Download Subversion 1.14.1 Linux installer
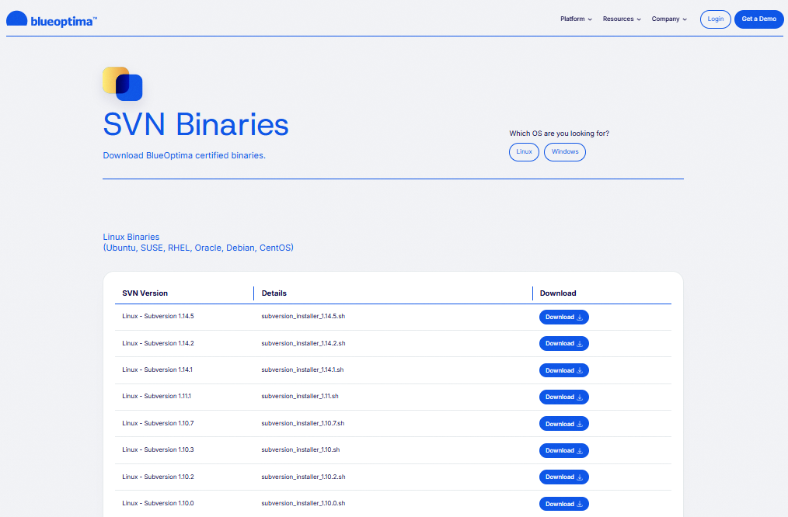The width and height of the screenshot is (788, 517). click(563, 370)
